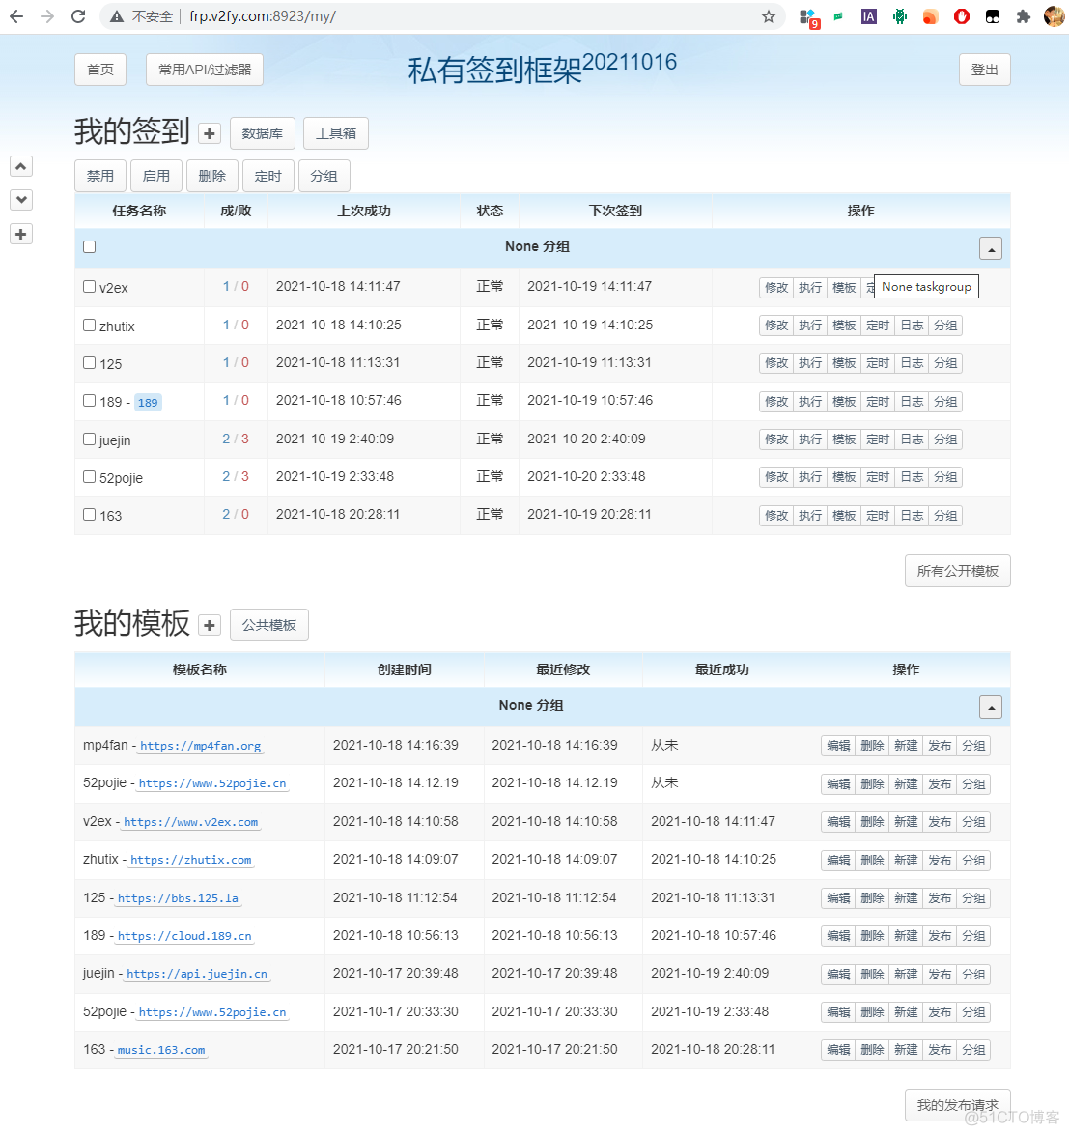
Task: Check the v2ex task checkbox
Action: pos(89,287)
